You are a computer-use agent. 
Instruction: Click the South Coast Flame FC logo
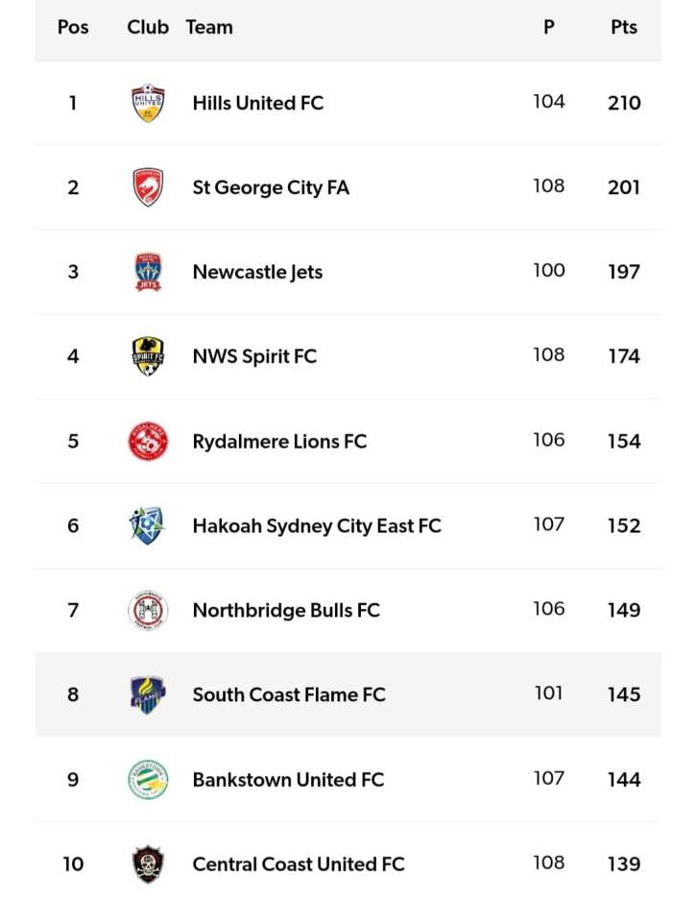(x=148, y=694)
